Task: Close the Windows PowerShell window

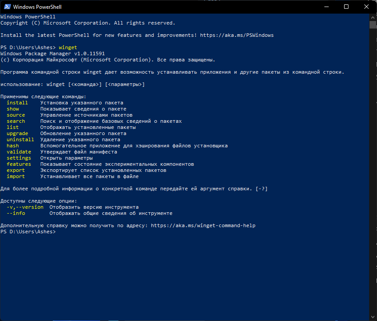Action: point(366,7)
